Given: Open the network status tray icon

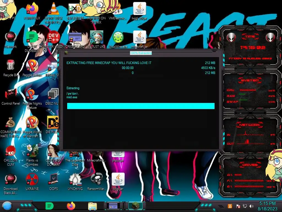Looking at the screenshot, I should coord(245,206).
